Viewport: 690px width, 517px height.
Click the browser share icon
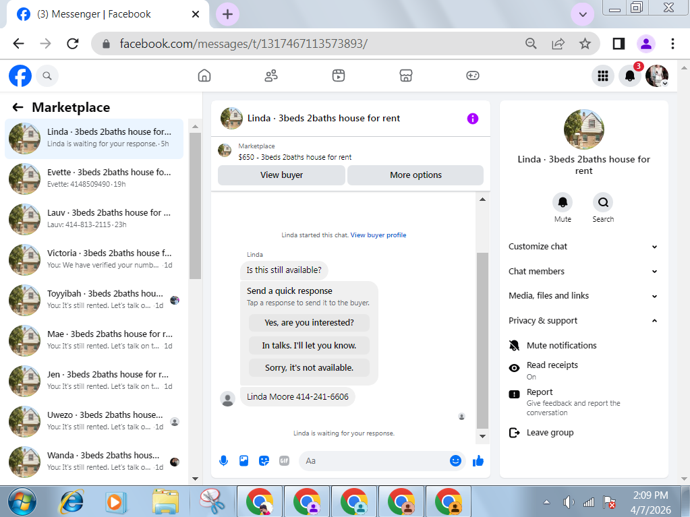pos(558,44)
